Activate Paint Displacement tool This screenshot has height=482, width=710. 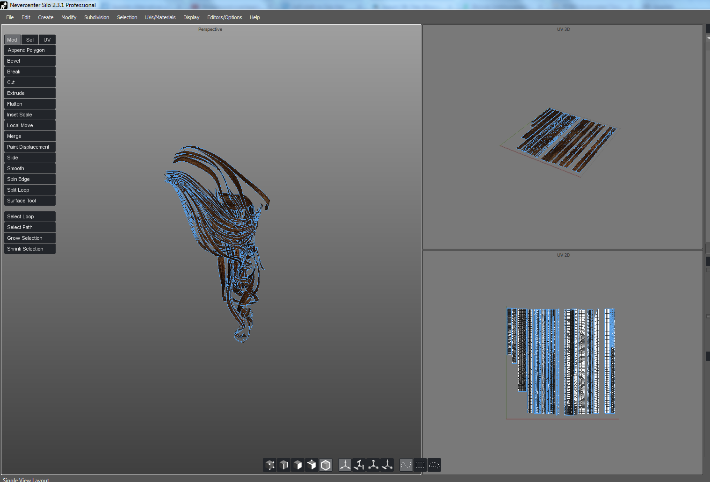(x=30, y=147)
